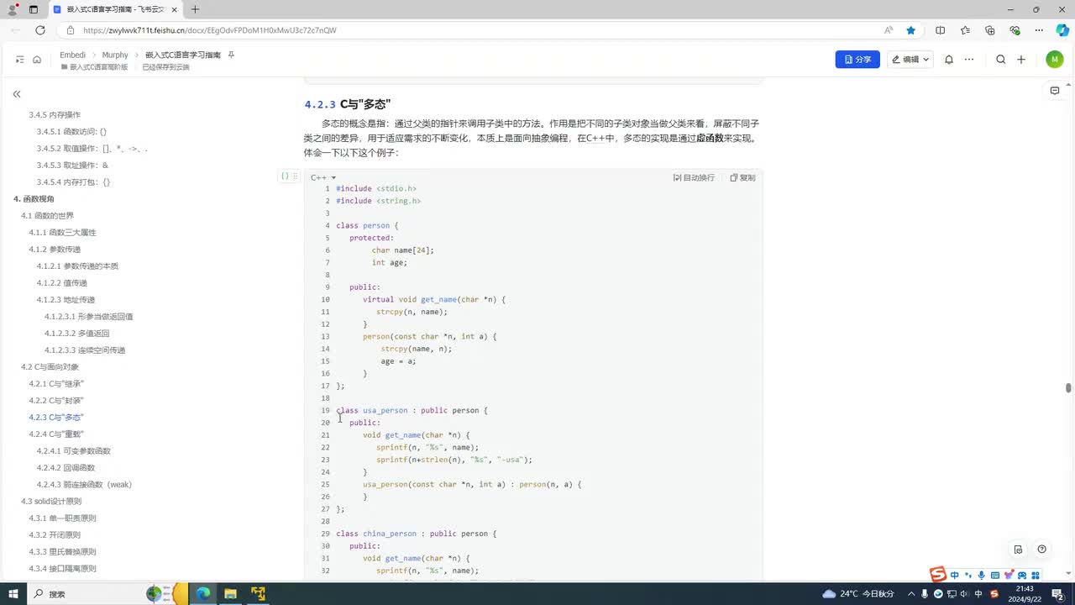This screenshot has height=605, width=1075.
Task: Open Edge split screen icon
Action: pyautogui.click(x=941, y=30)
